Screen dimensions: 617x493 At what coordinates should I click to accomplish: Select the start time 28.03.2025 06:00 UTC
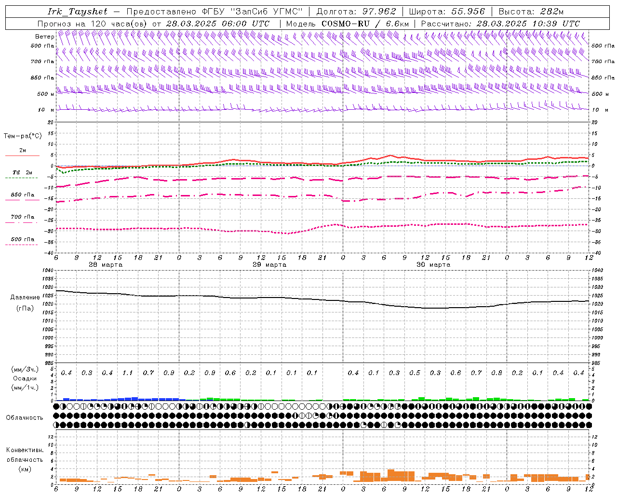tap(217, 23)
